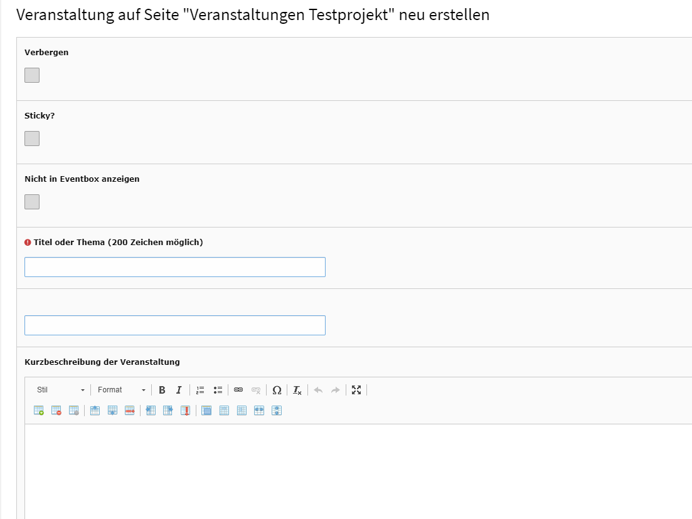The height and width of the screenshot is (519, 692).
Task: Open the Format dropdown
Action: point(121,390)
